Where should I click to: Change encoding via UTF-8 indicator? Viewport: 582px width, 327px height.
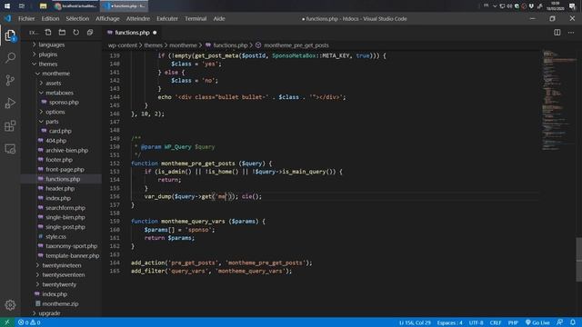point(476,322)
